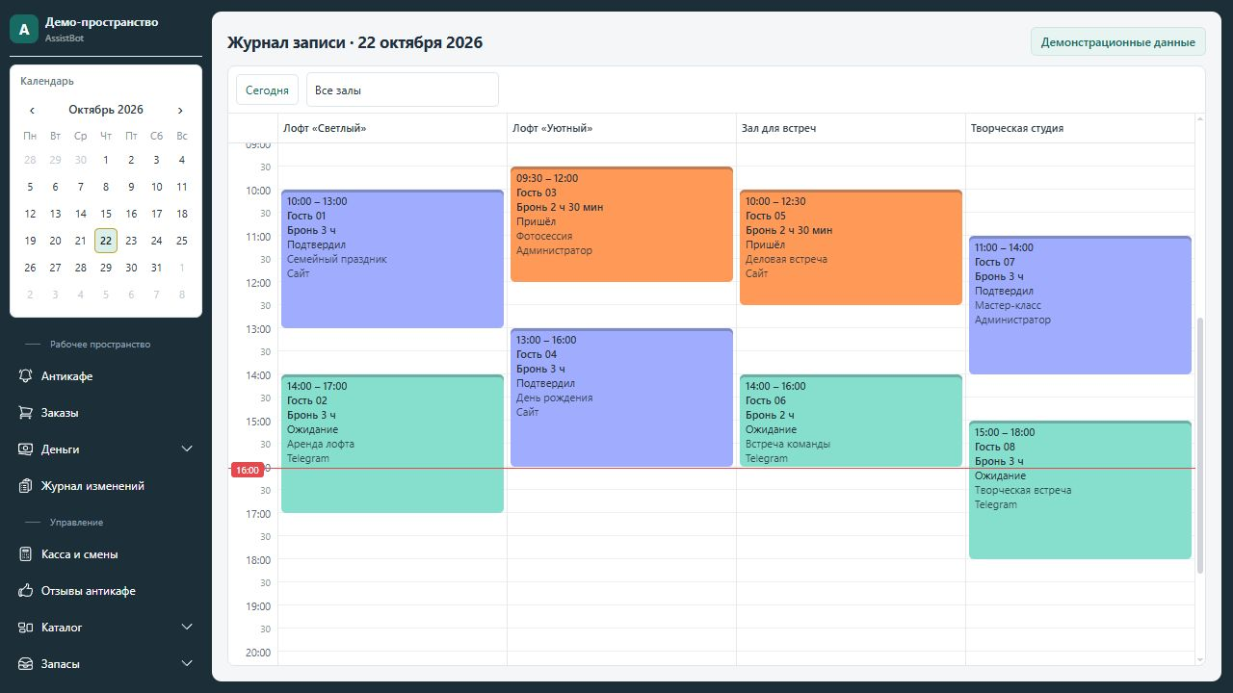The image size is (1233, 693).
Task: Open Антикафе menu item
Action: 106,376
